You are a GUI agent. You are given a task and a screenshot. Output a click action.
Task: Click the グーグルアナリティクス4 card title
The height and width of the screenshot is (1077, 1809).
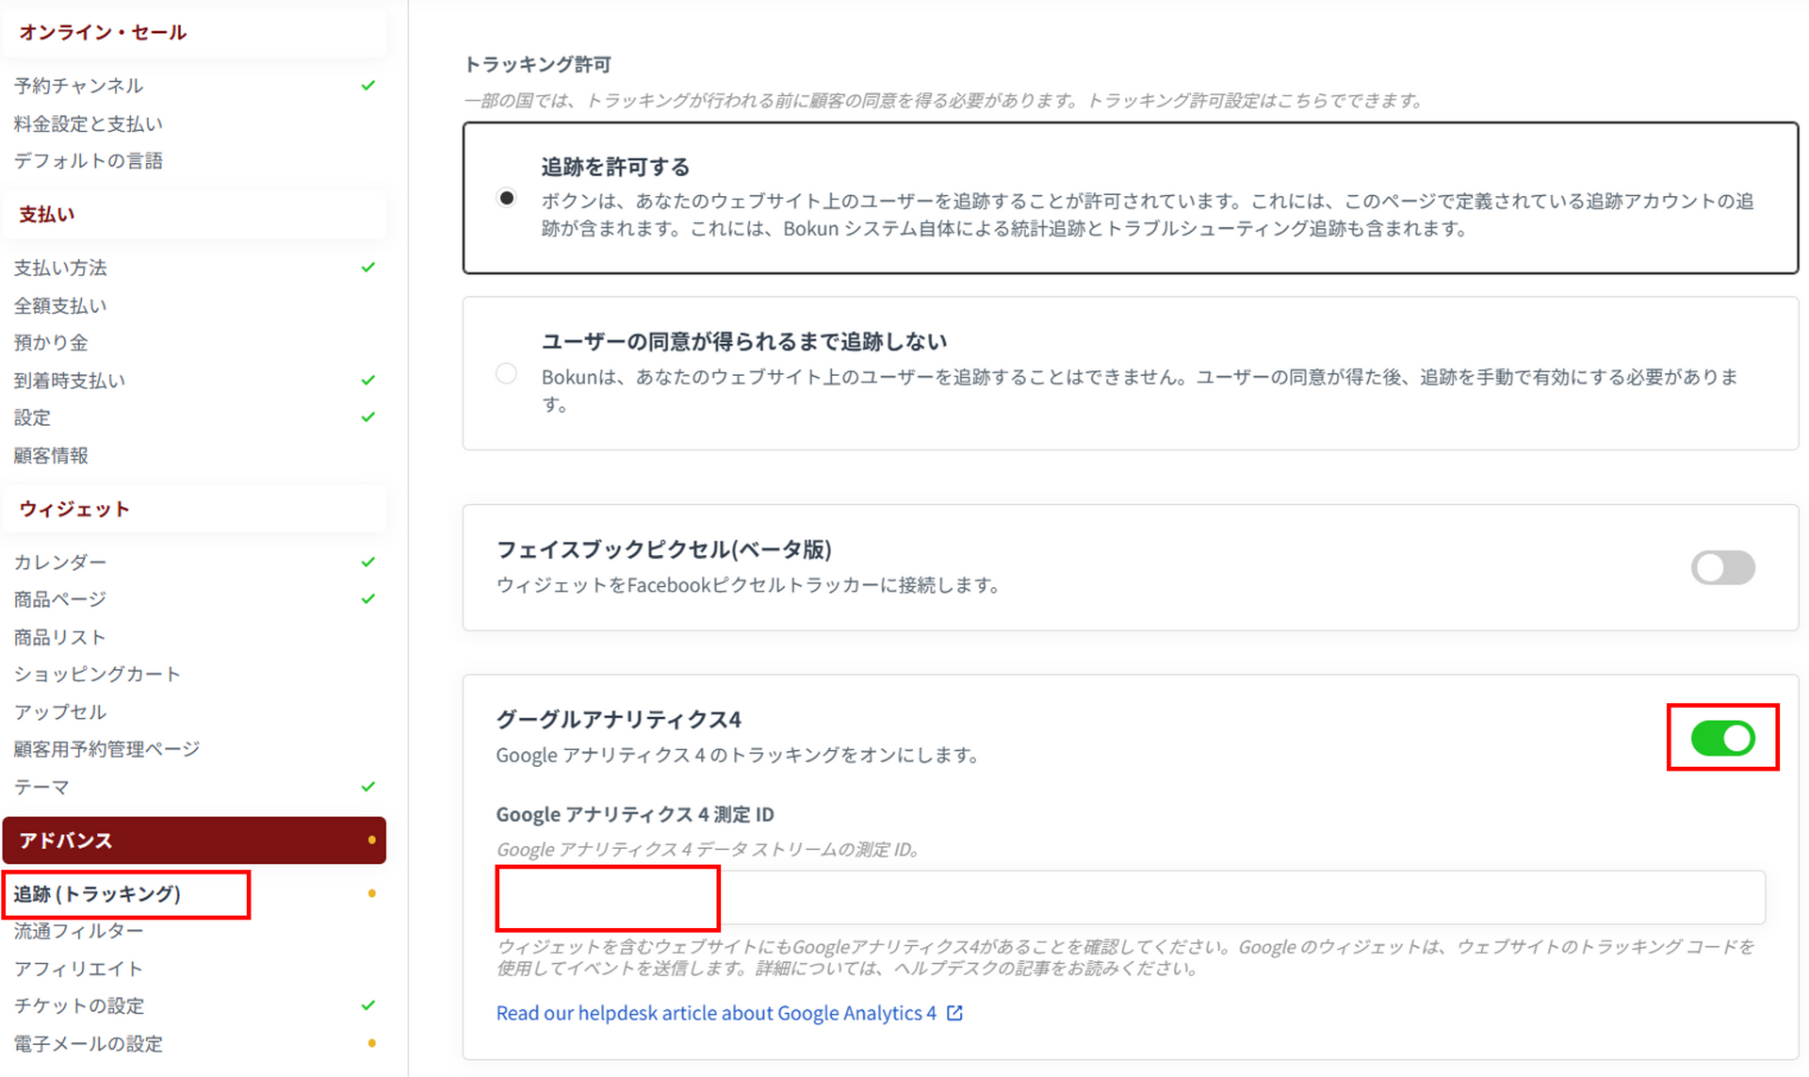[619, 720]
